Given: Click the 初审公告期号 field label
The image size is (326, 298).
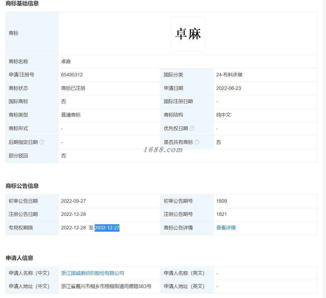Looking at the screenshot, I should coord(178,201).
